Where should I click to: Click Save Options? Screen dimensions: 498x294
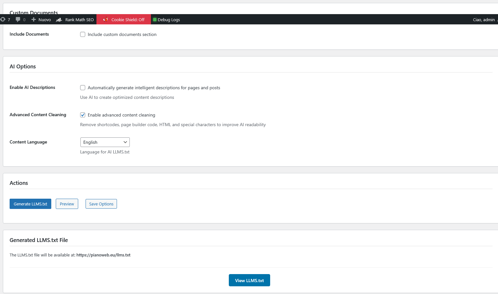(x=101, y=203)
